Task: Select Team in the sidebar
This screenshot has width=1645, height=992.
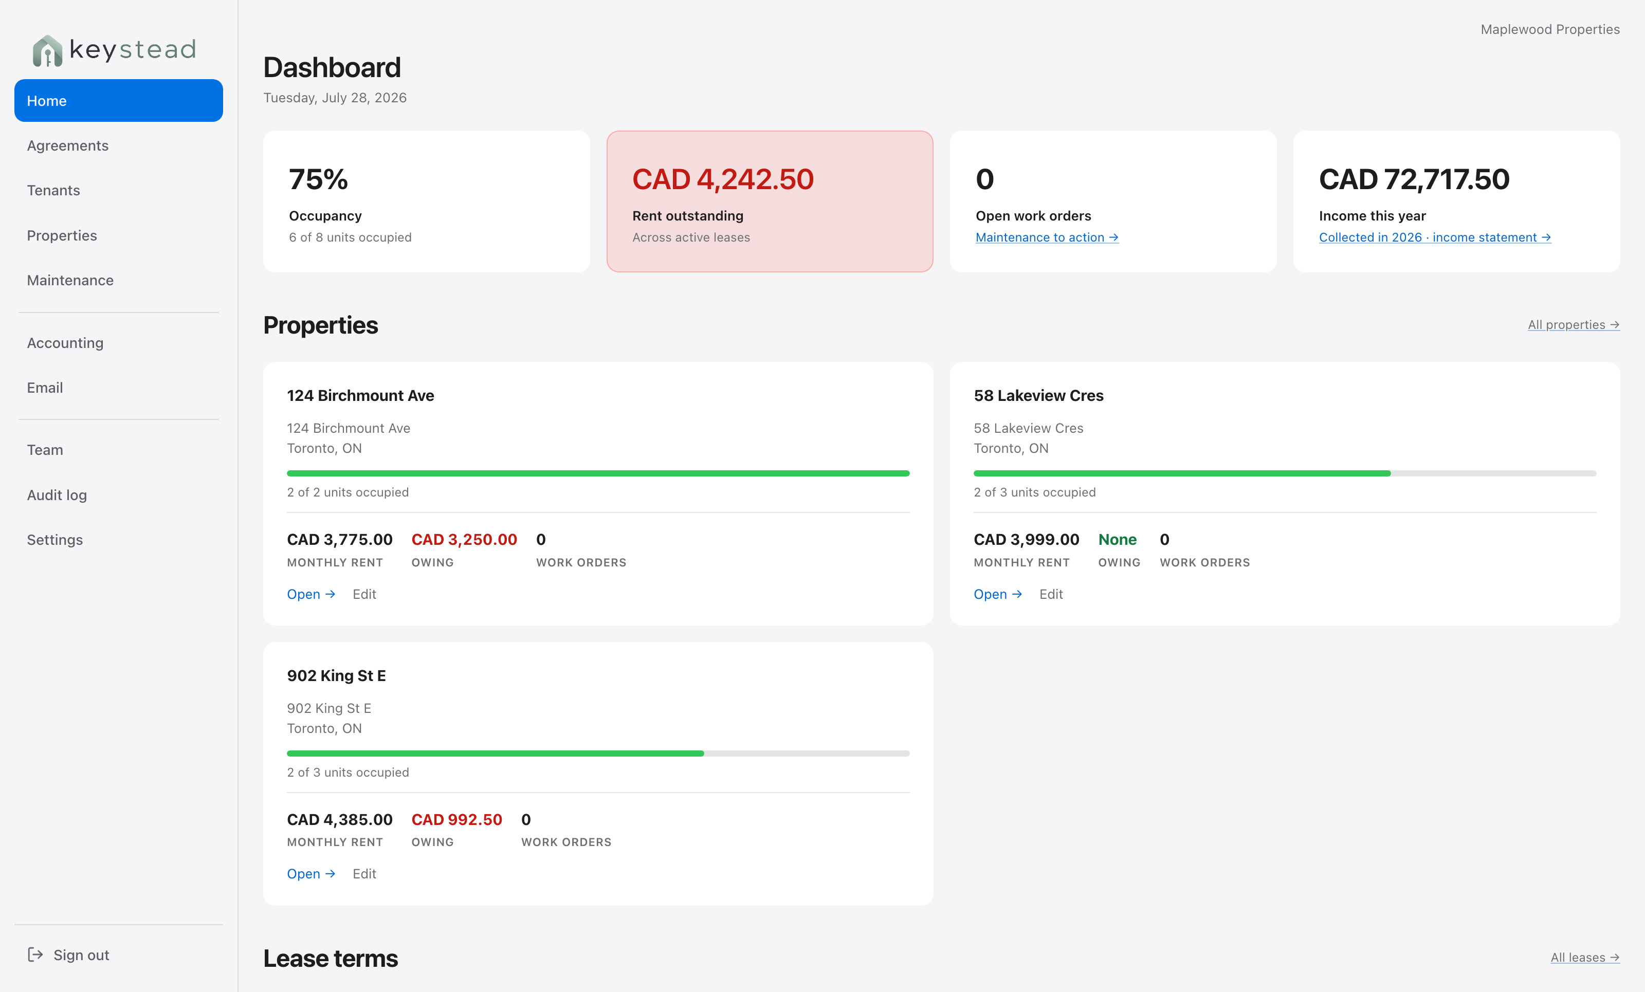Action: pos(118,450)
